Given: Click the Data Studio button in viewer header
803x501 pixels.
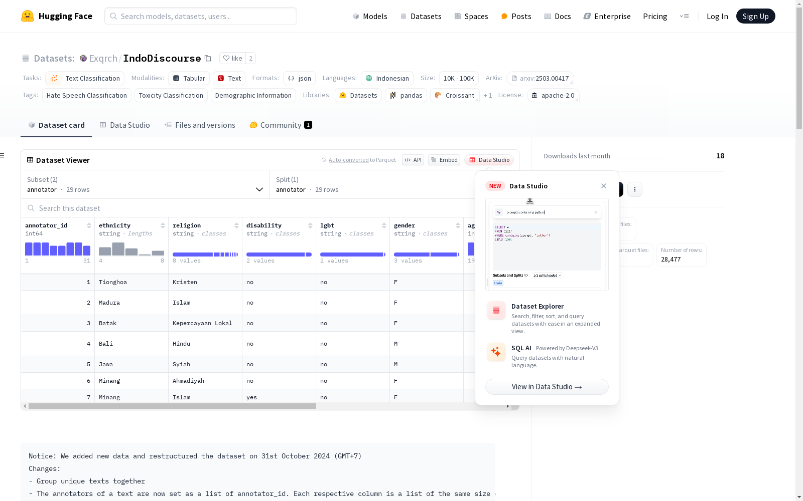Looking at the screenshot, I should coord(489,160).
